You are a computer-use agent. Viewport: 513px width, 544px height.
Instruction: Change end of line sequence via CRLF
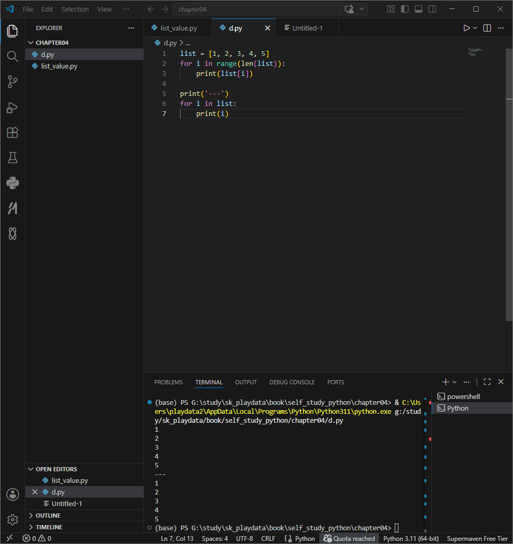pyautogui.click(x=268, y=538)
